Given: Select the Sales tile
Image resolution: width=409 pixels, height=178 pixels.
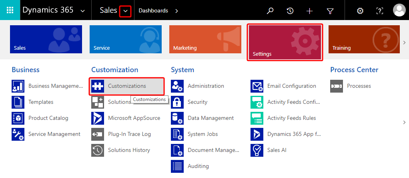Looking at the screenshot, I should 46,39.
